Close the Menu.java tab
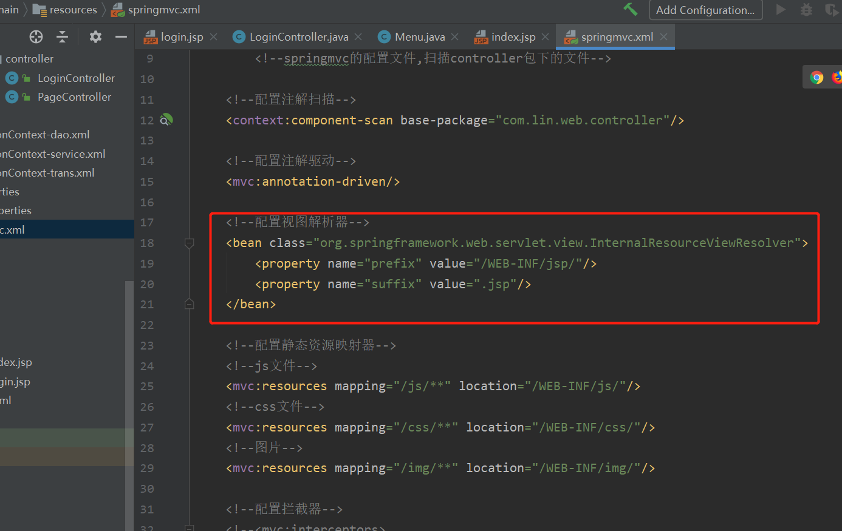This screenshot has height=531, width=842. tap(454, 37)
